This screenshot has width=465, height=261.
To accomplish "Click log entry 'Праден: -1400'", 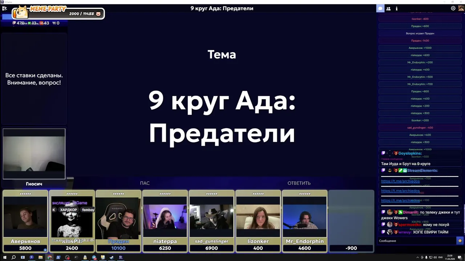I will pyautogui.click(x=420, y=41).
